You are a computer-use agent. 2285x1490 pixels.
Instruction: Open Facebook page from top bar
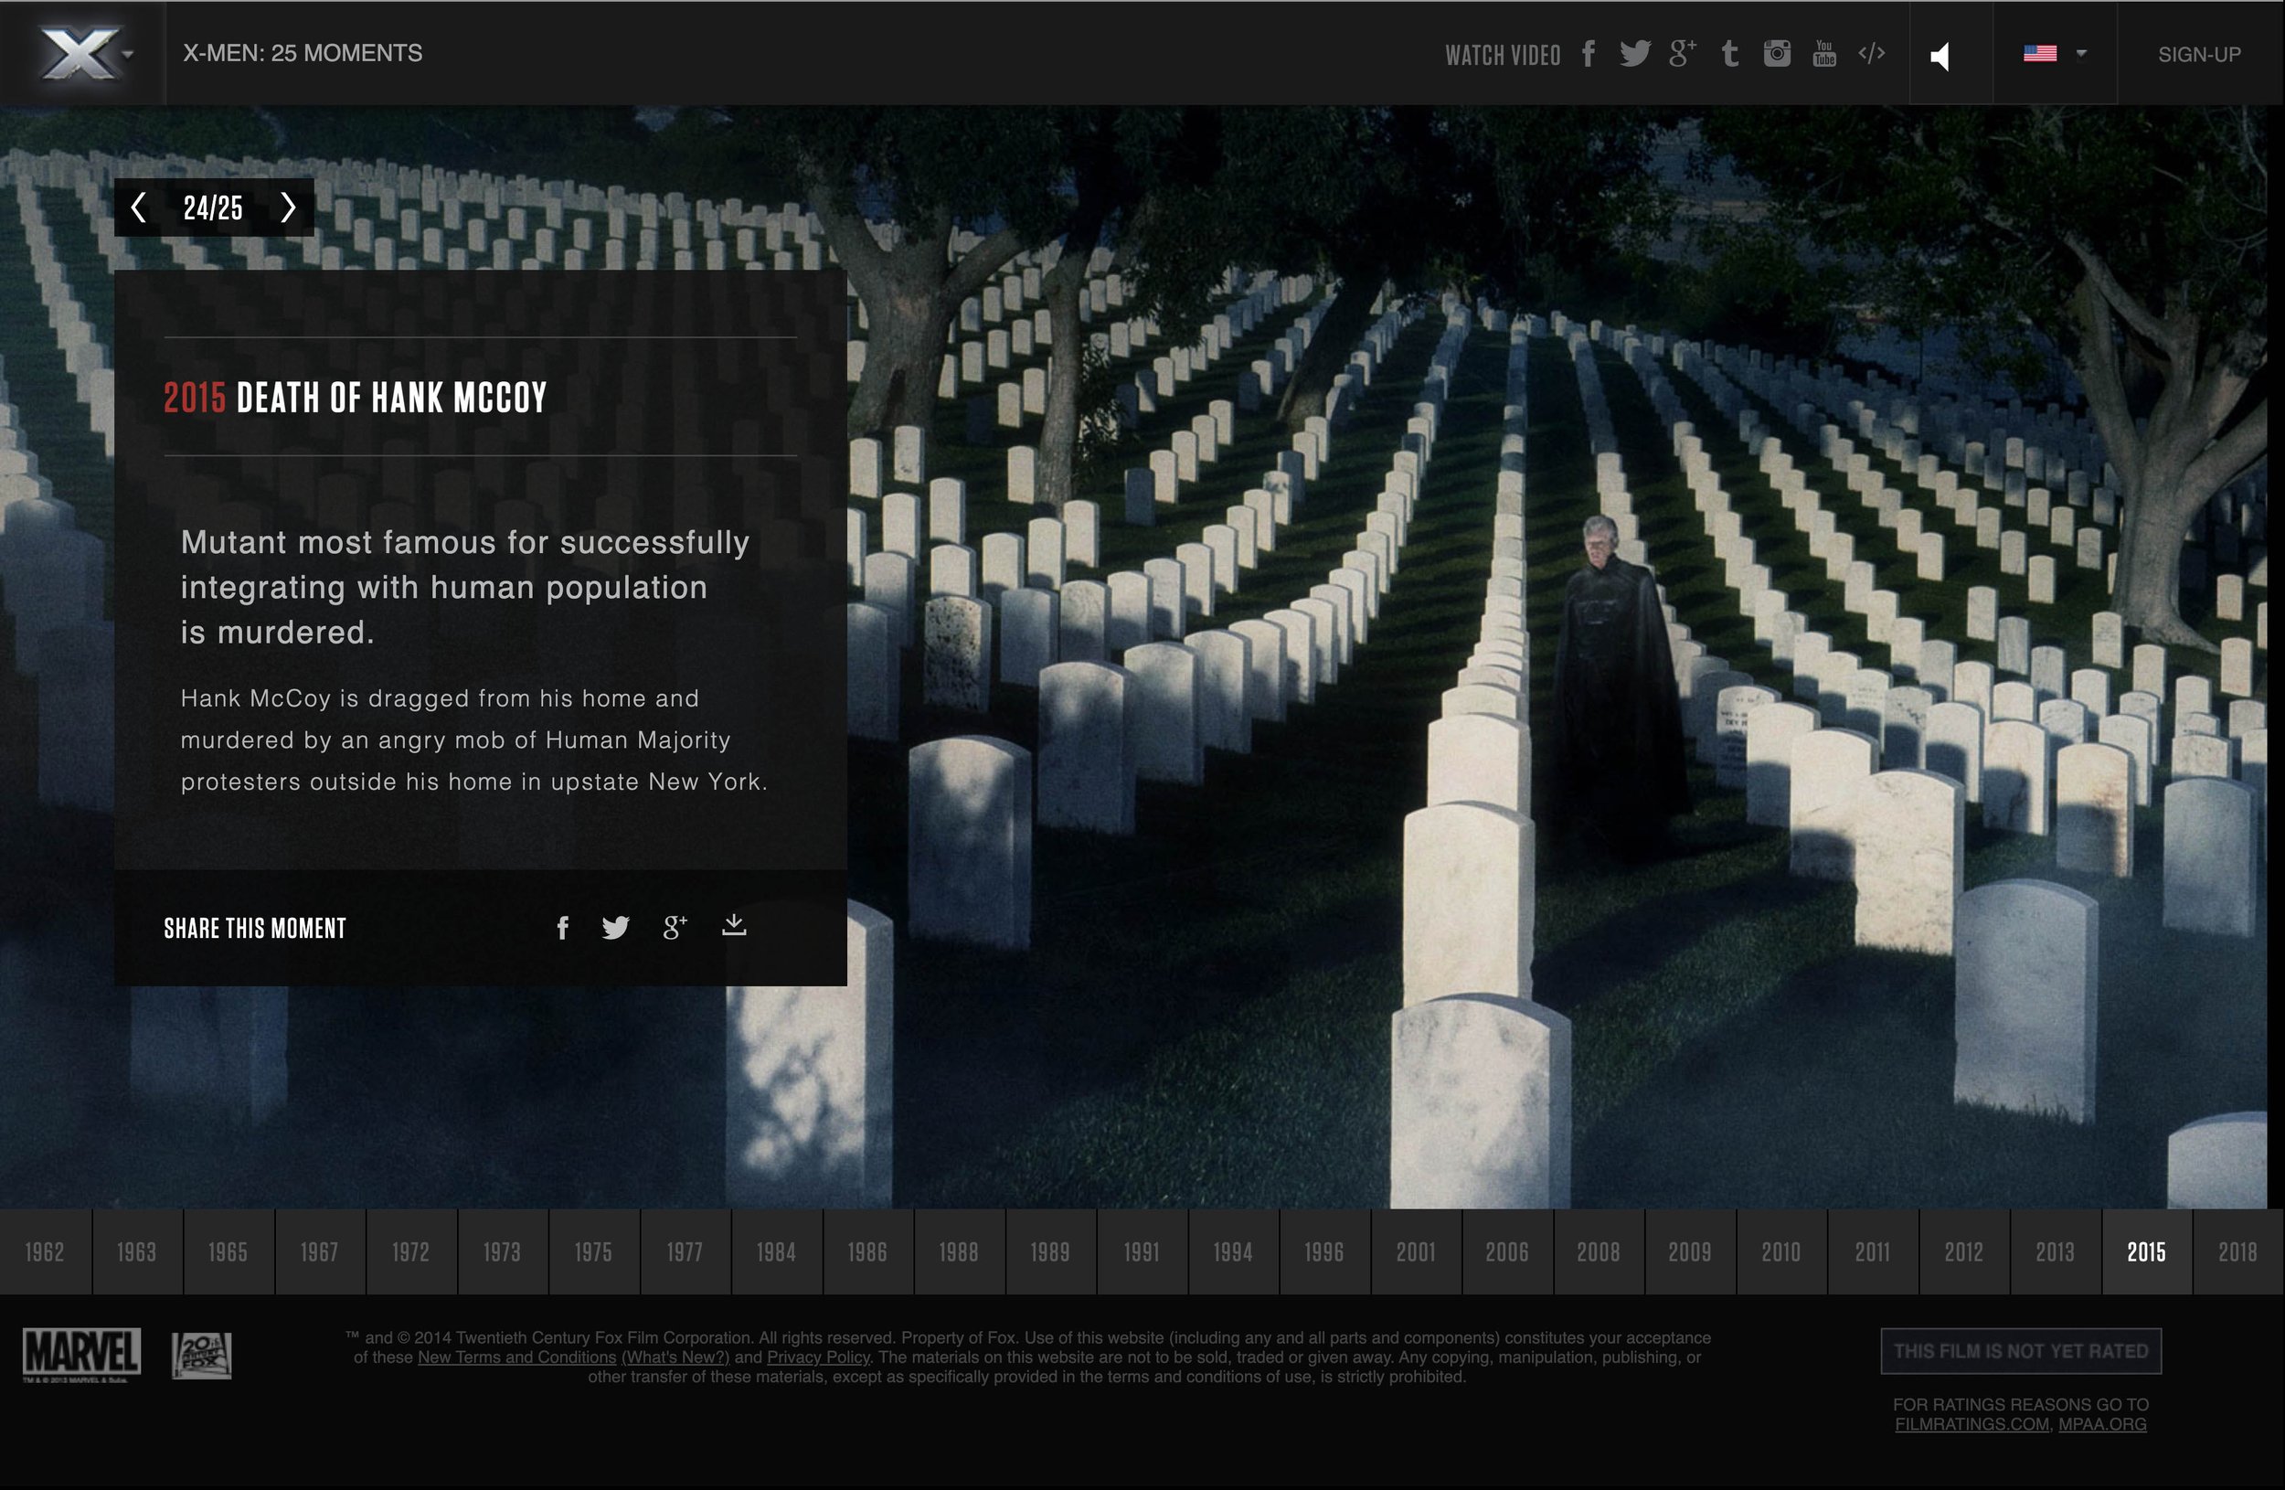pyautogui.click(x=1589, y=54)
